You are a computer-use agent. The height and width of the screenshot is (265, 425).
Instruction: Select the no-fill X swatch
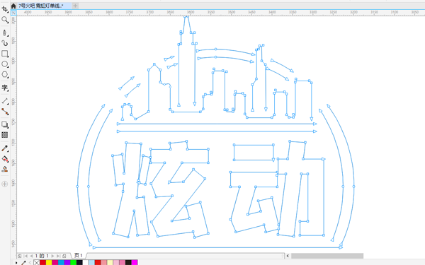[37, 263]
